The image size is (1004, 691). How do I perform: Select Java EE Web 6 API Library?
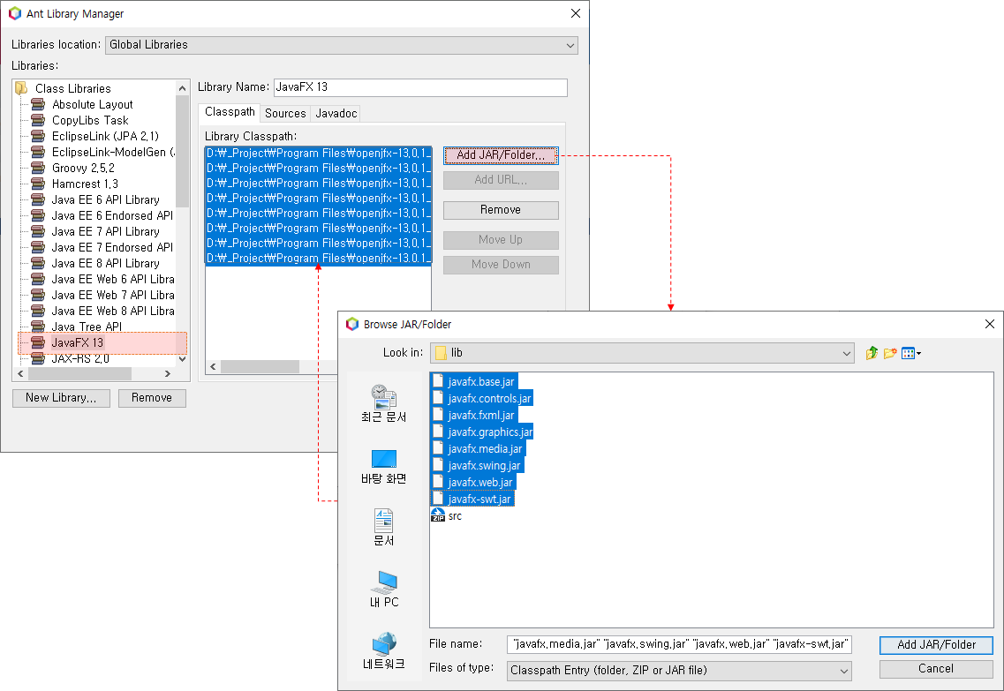[113, 279]
